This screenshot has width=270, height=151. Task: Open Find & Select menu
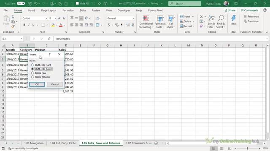point(221,22)
